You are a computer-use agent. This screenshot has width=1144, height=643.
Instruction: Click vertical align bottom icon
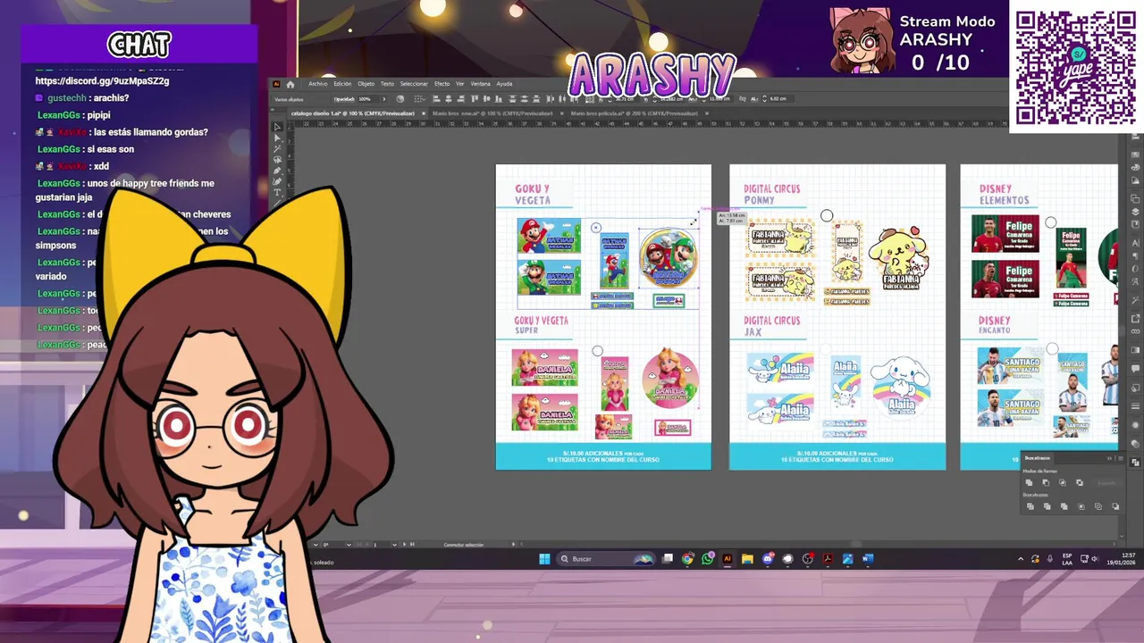tap(497, 99)
